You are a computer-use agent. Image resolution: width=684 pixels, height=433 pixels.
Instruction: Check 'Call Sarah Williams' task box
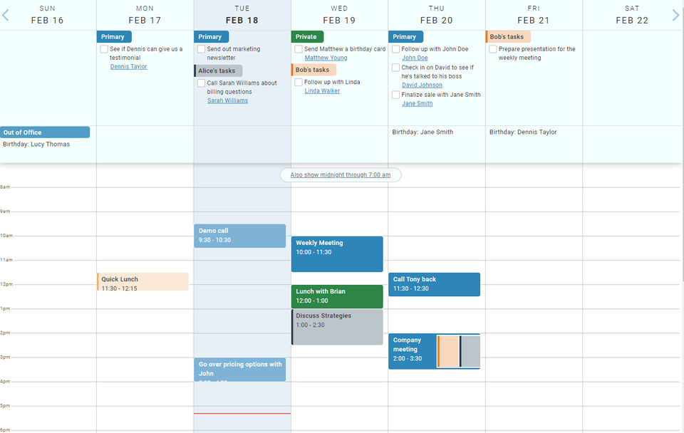tap(202, 83)
